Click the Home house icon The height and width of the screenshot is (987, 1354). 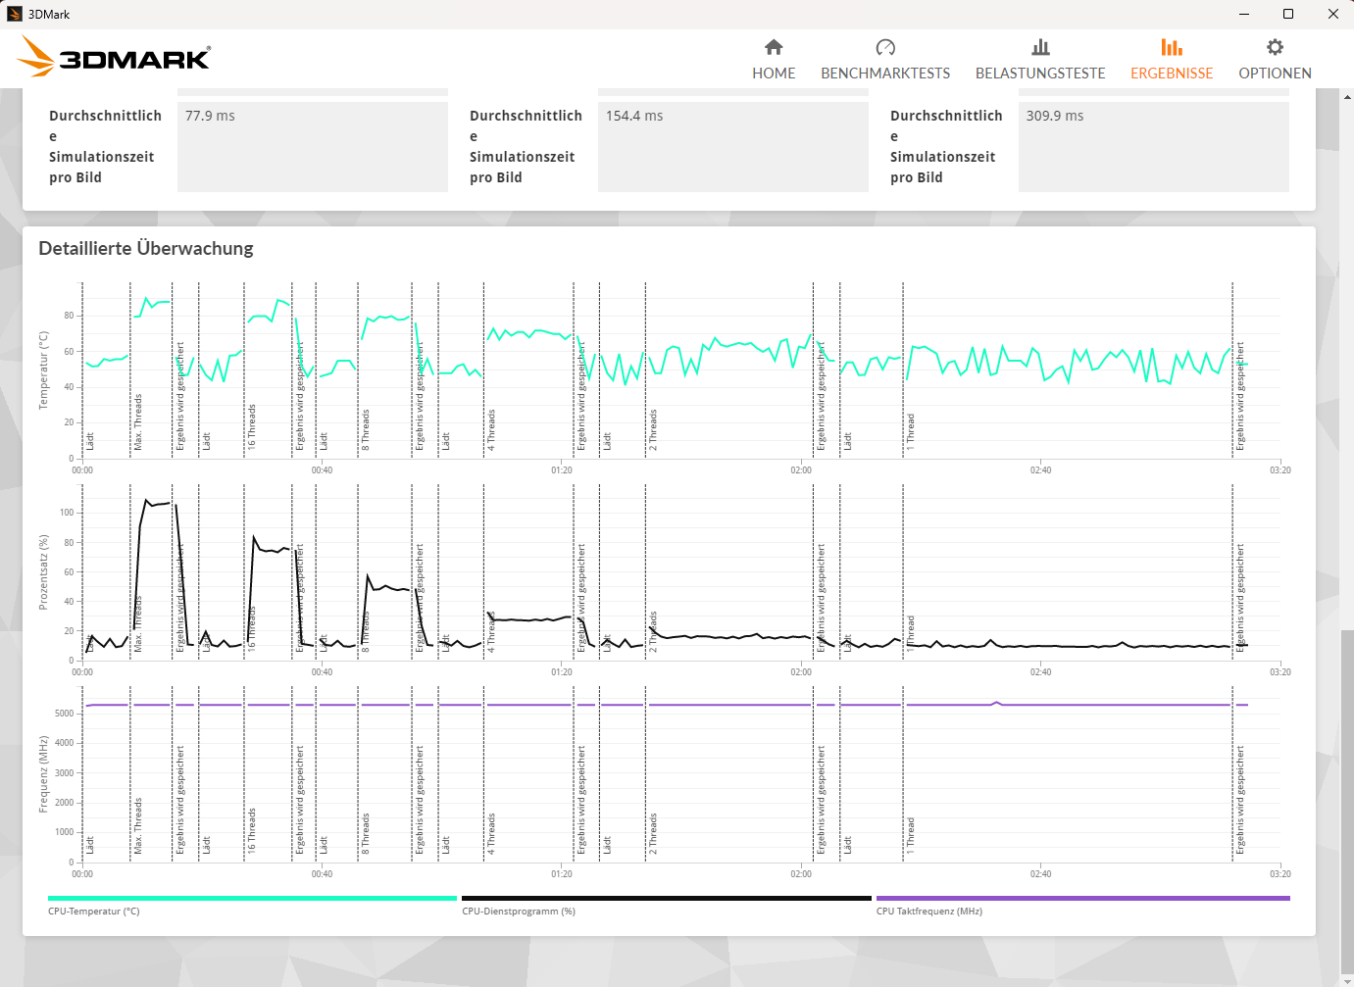click(x=774, y=47)
